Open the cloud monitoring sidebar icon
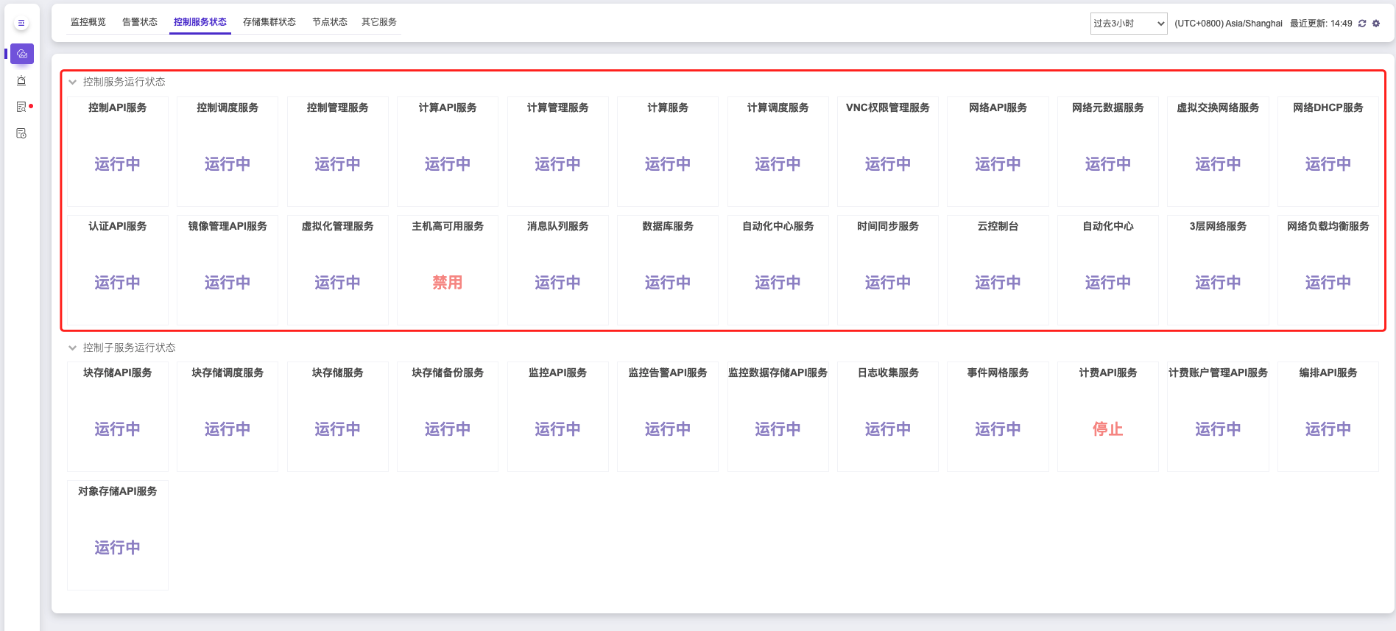 point(22,54)
